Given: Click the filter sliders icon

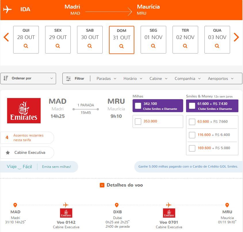Looking at the screenshot, I should coord(68,78).
